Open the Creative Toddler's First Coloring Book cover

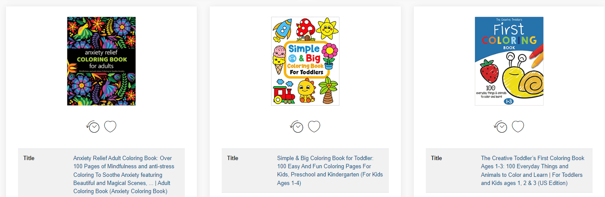[x=509, y=61]
